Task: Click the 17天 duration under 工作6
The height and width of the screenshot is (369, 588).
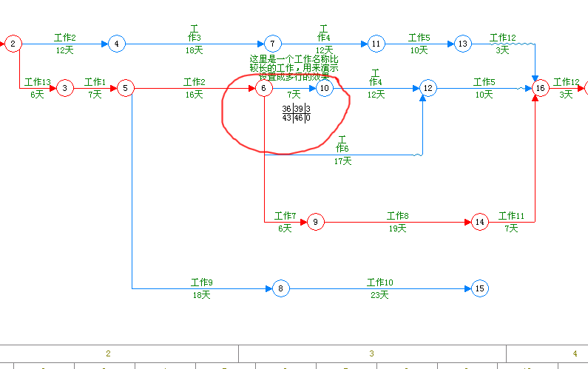Action: pos(342,161)
